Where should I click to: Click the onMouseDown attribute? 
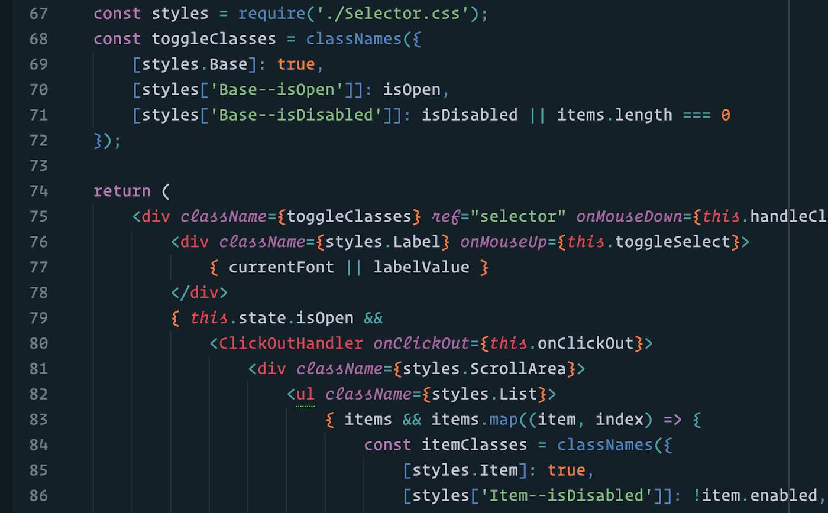pos(629,216)
